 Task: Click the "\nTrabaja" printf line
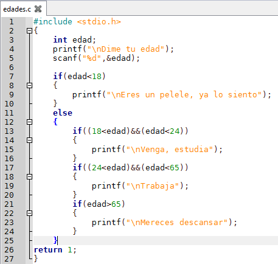point(140,186)
